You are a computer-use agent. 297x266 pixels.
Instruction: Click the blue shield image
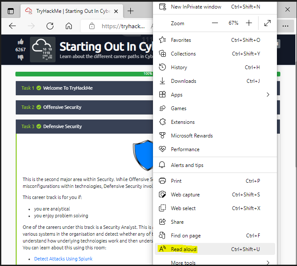(x=143, y=155)
